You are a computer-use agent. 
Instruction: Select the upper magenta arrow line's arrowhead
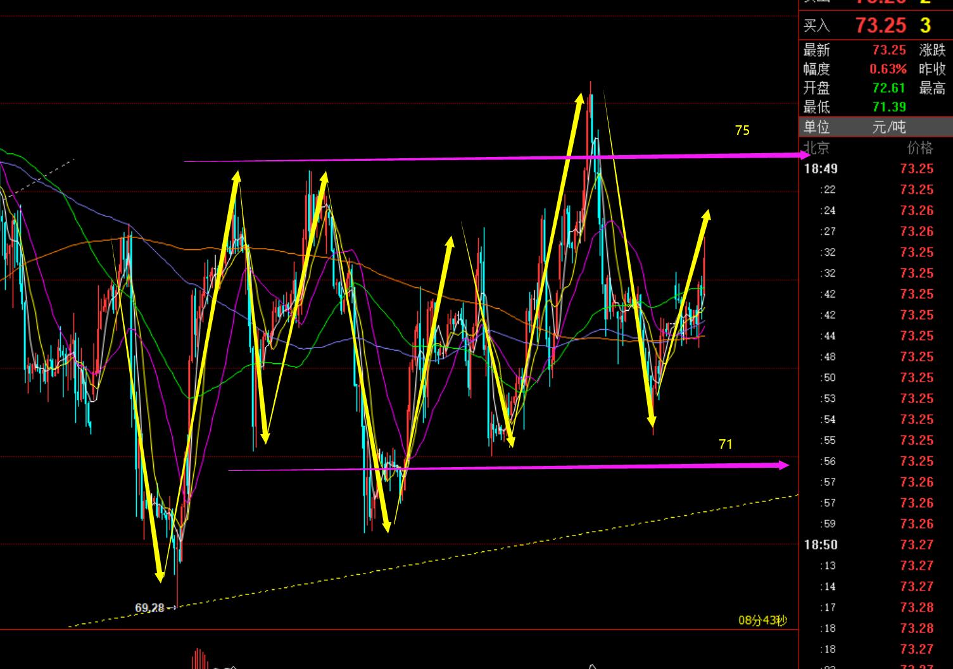click(x=805, y=154)
